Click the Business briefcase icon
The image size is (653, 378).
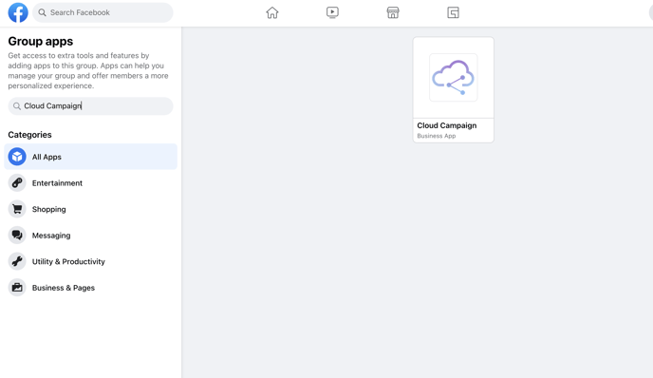(17, 288)
